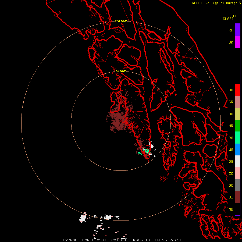242x242 pixels.
Task: Click the BD legend label
Action: tap(231, 114)
